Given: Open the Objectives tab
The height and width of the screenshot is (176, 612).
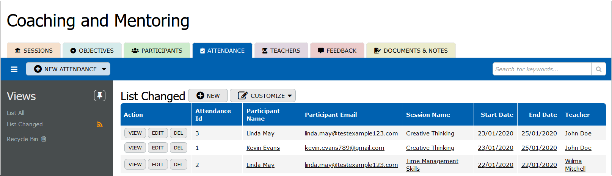Looking at the screenshot, I should tap(92, 50).
